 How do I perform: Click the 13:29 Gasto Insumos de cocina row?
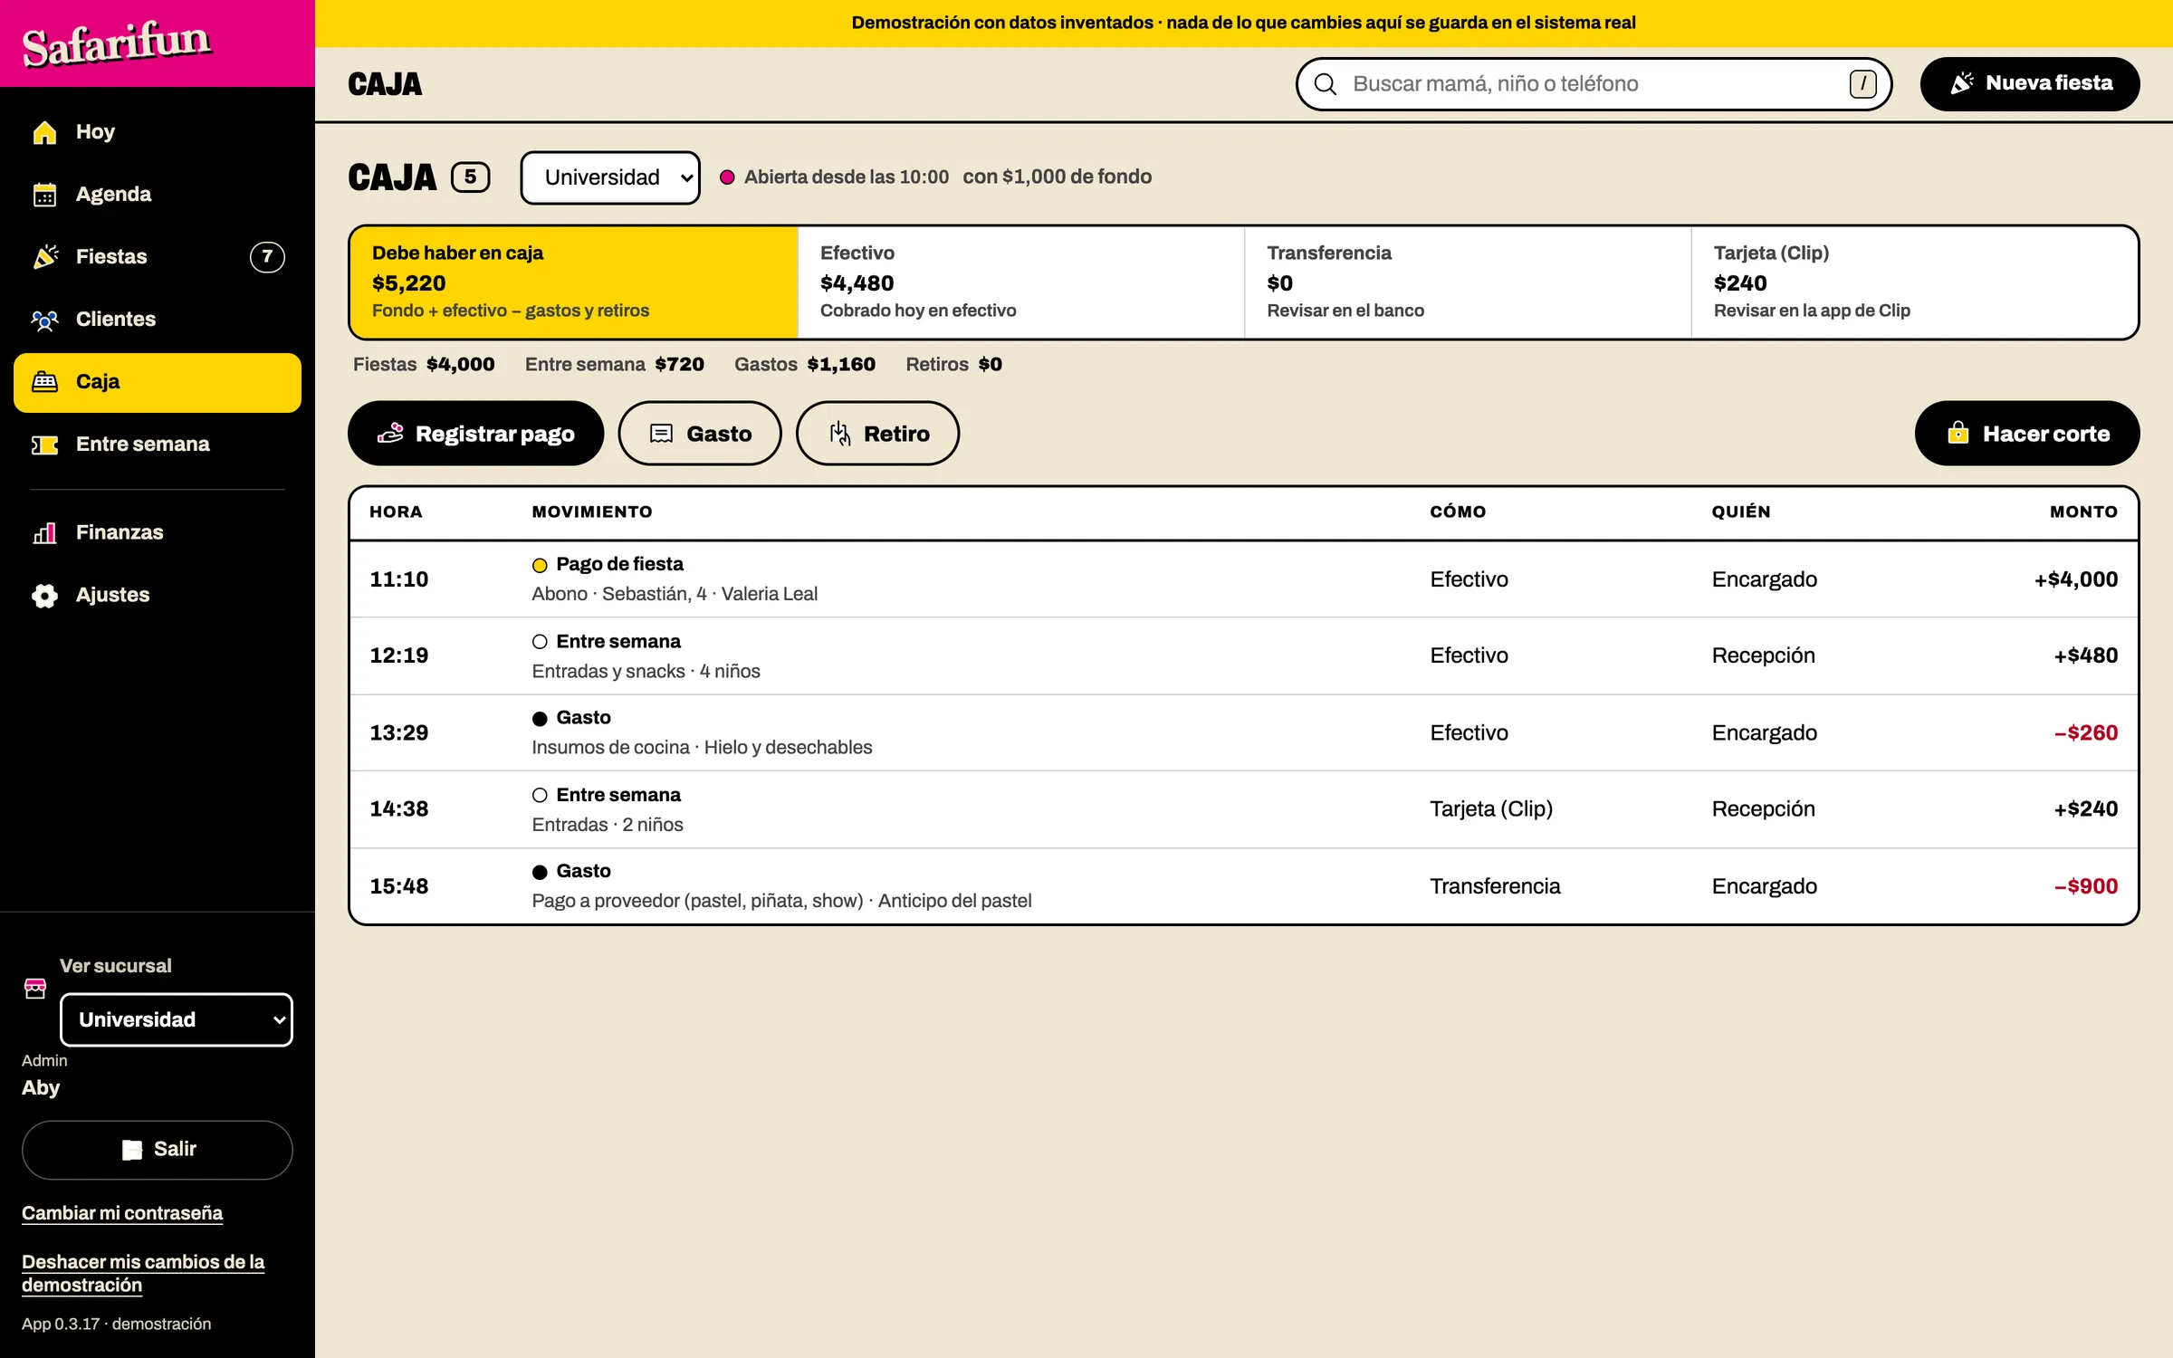click(1244, 732)
